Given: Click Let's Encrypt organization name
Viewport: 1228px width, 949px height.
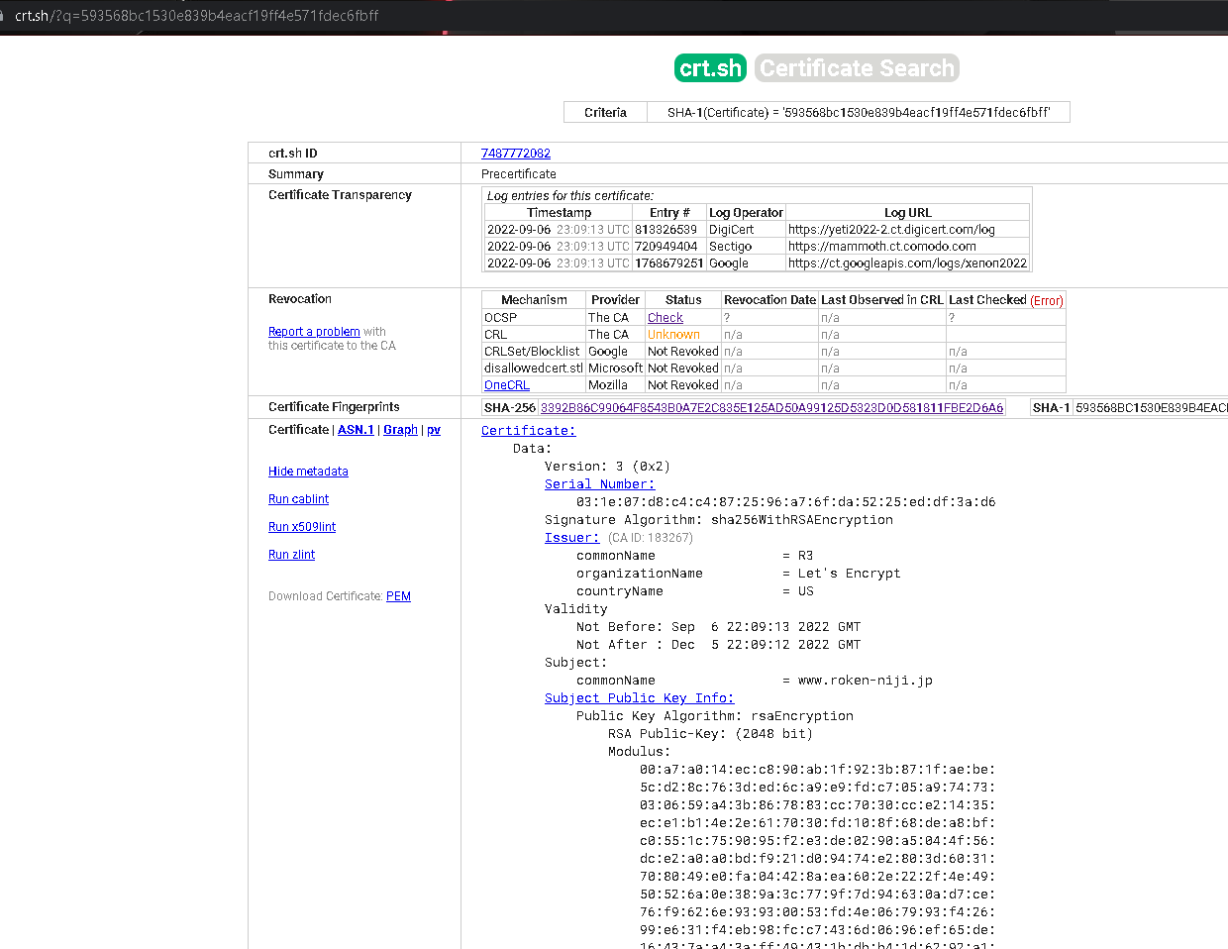Looking at the screenshot, I should (x=850, y=574).
